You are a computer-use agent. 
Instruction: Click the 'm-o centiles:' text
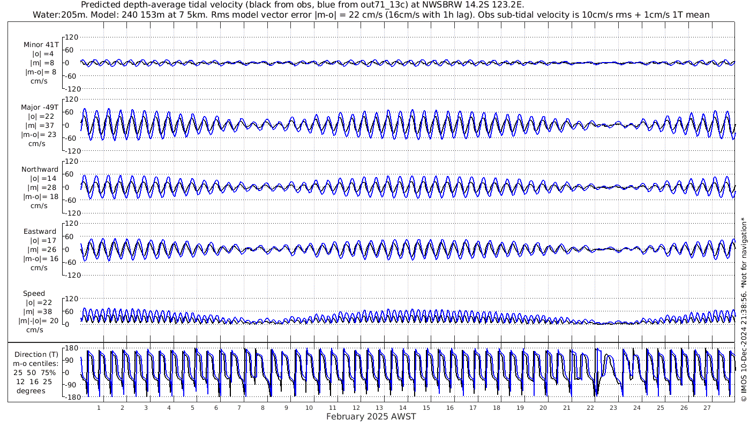[x=36, y=363]
